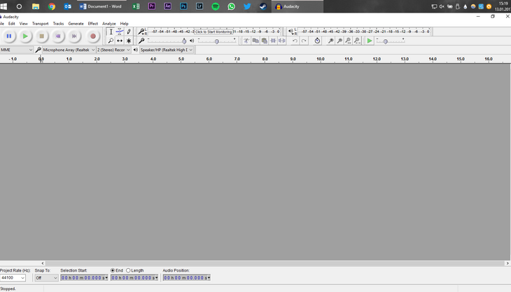Click the Zoom In icon
Screen dimensions: 511x292
click(x=331, y=41)
